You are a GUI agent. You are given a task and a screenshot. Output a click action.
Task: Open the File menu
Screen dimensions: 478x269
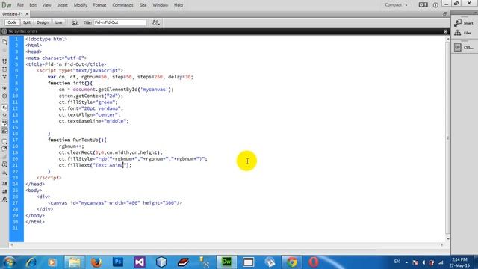pos(20,5)
